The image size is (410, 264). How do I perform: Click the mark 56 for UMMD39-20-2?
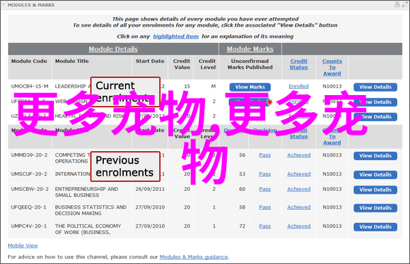click(x=242, y=155)
